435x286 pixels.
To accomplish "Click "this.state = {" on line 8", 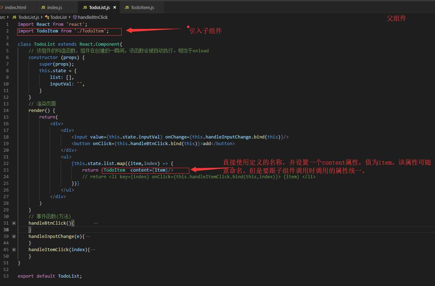I will [58, 70].
